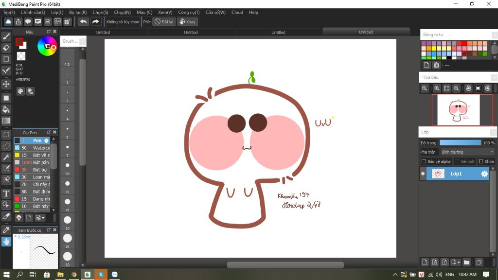Add new layer in layer panel

425,262
